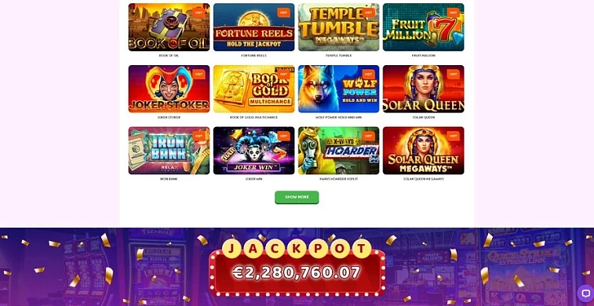Open Fortune Reels game thumbnail
Screen dimensions: 594x306
[254, 27]
